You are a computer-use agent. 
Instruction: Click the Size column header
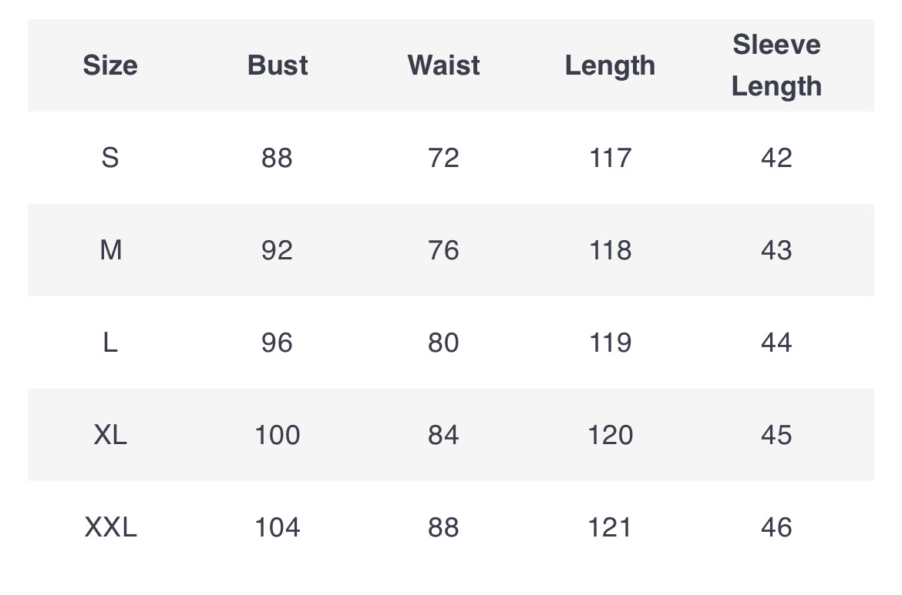(x=110, y=65)
